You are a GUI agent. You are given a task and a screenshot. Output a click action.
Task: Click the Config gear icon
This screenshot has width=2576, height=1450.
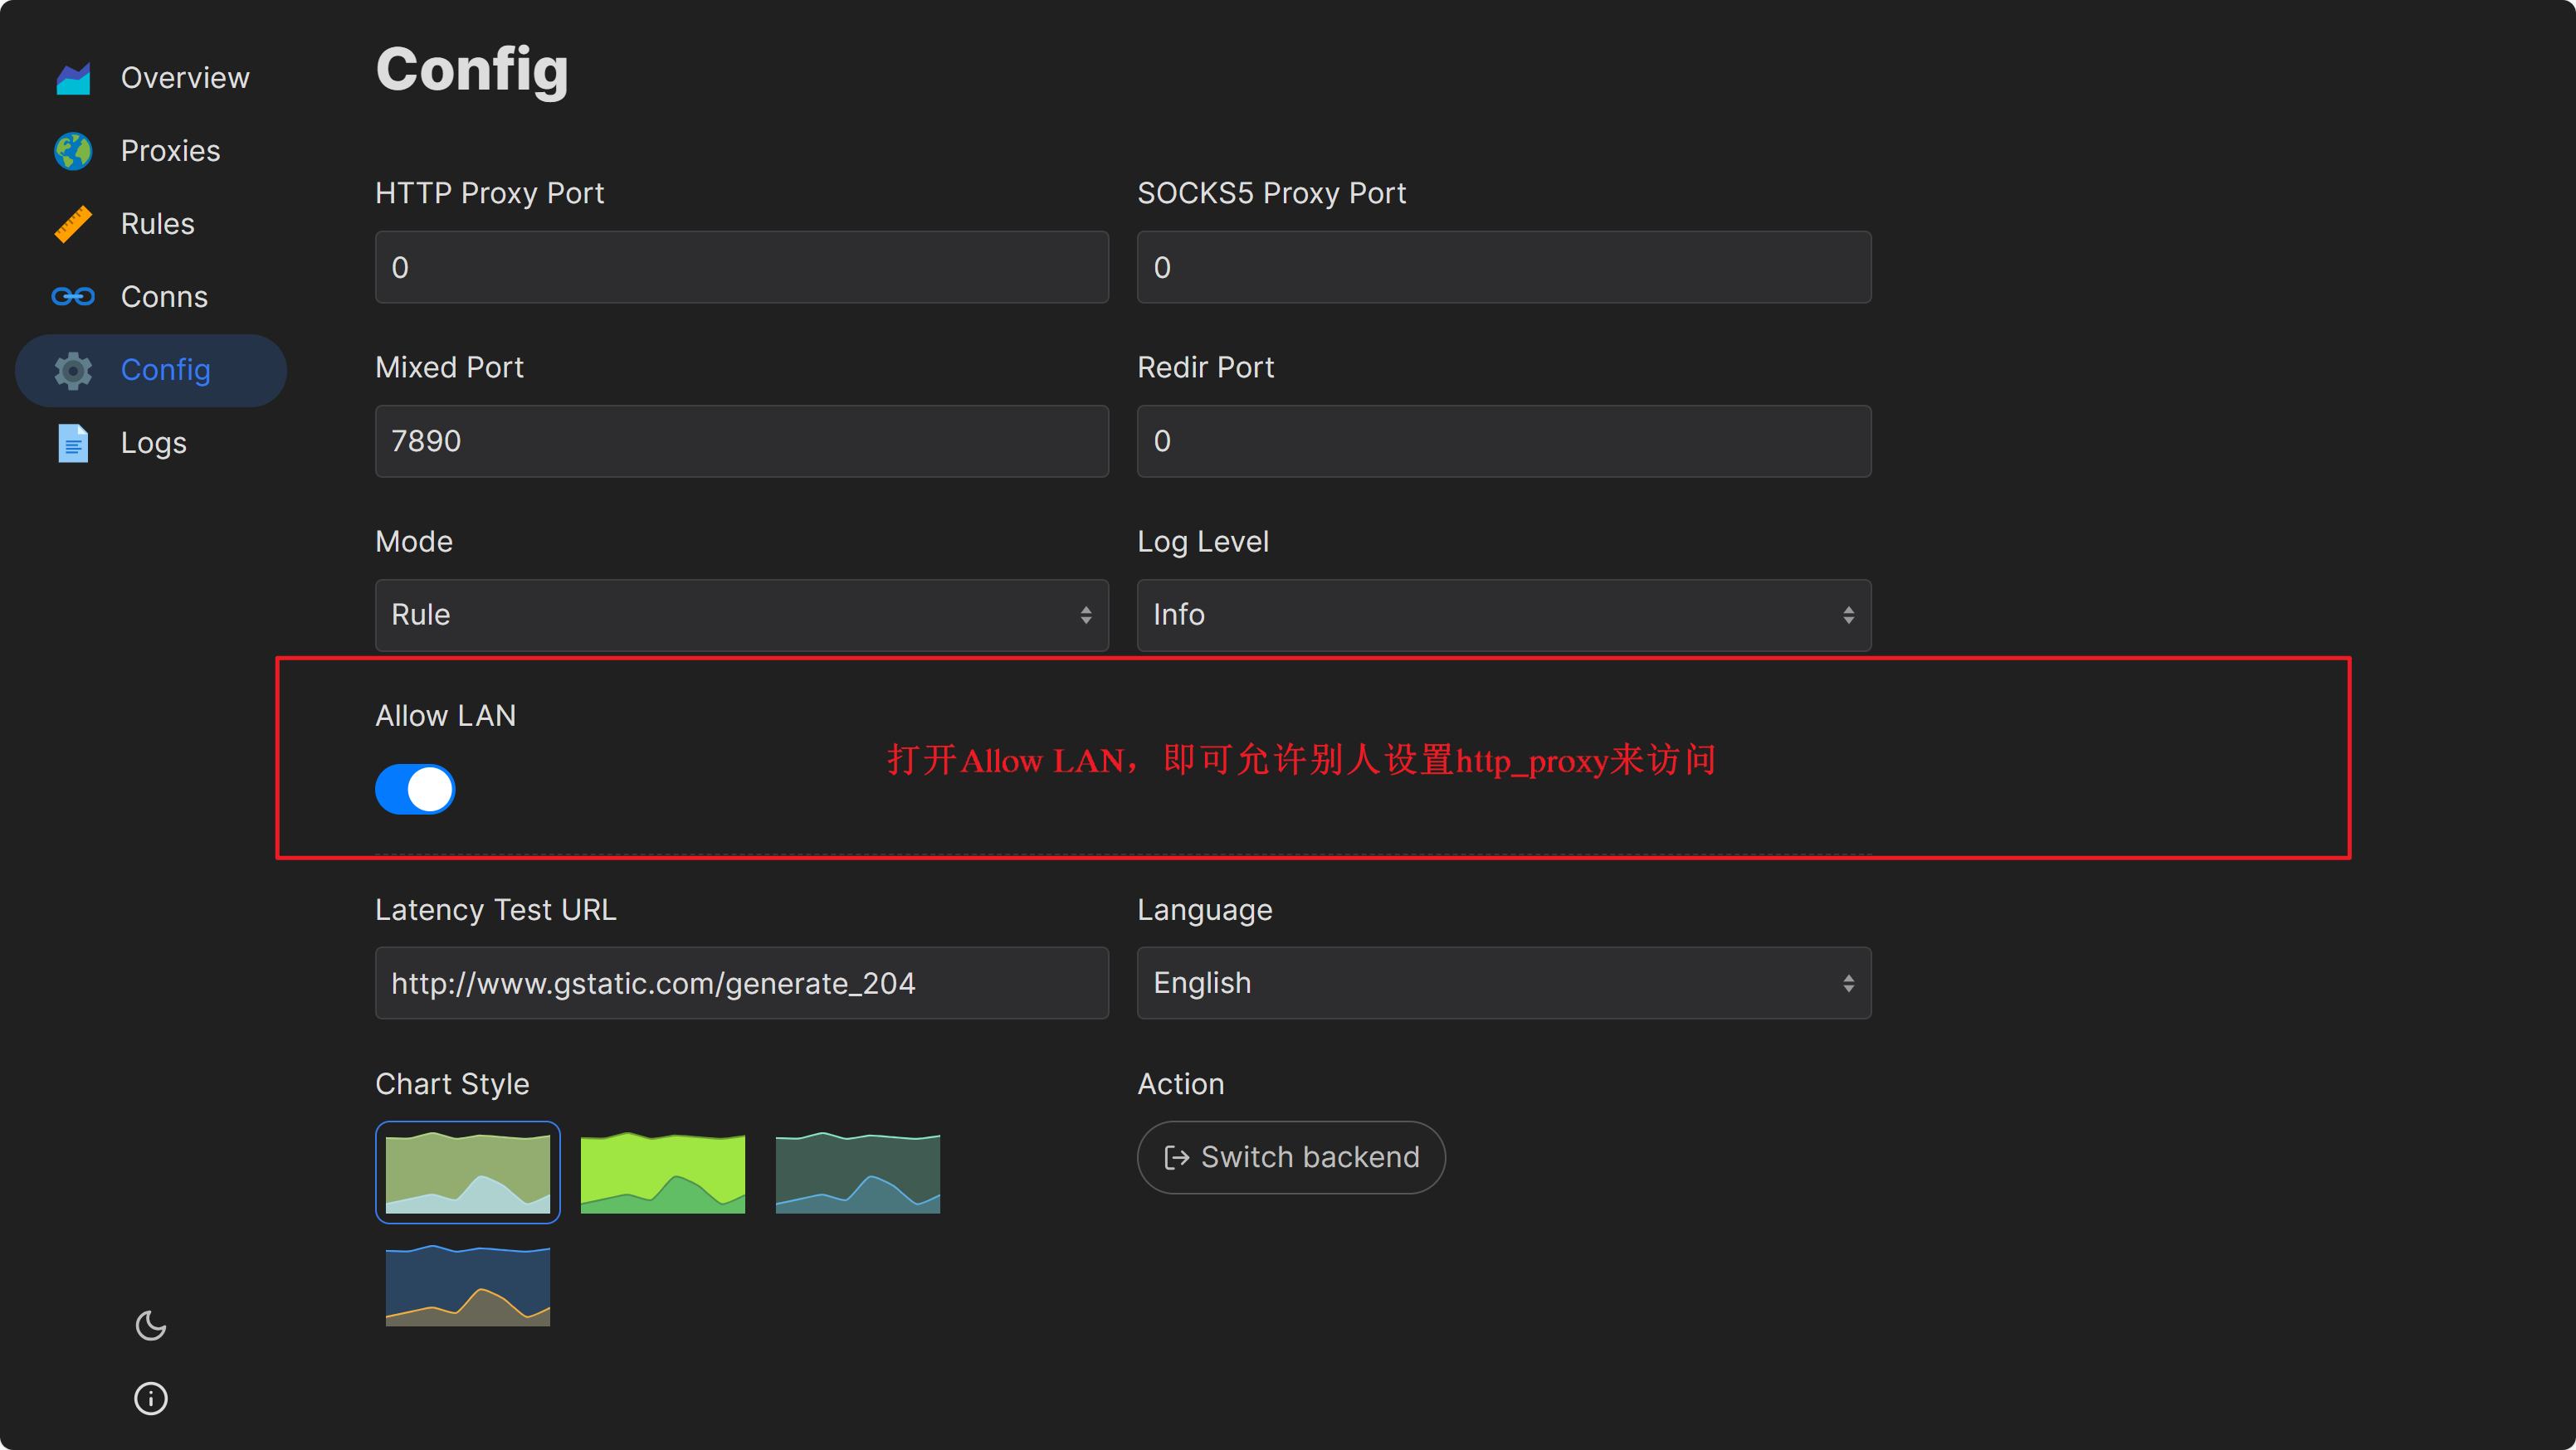(x=73, y=371)
